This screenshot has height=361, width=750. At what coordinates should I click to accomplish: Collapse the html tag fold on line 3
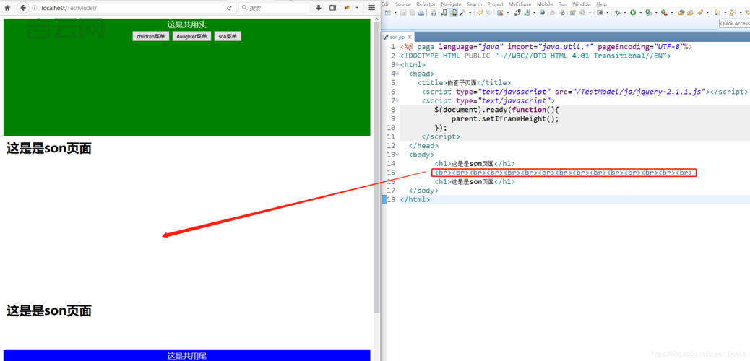tap(397, 65)
